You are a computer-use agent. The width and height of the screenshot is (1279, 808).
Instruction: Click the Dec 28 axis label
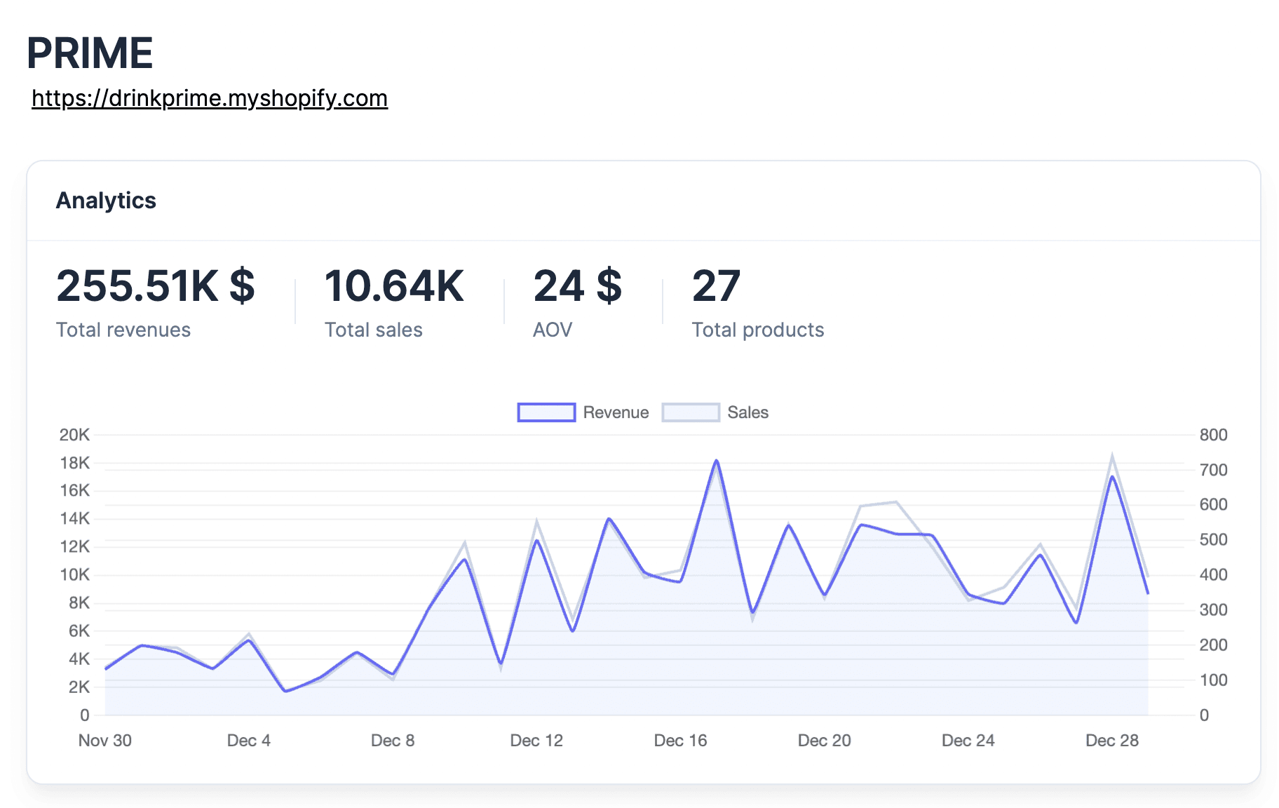[x=1112, y=741]
